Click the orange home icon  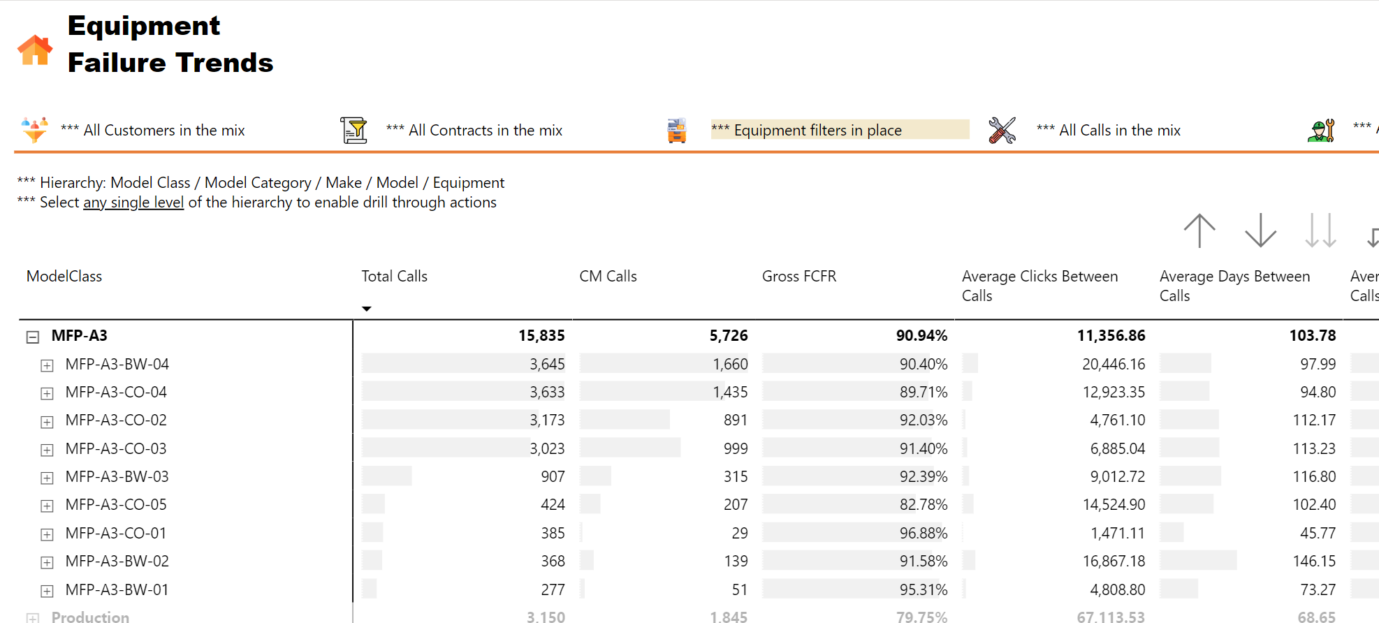(35, 50)
